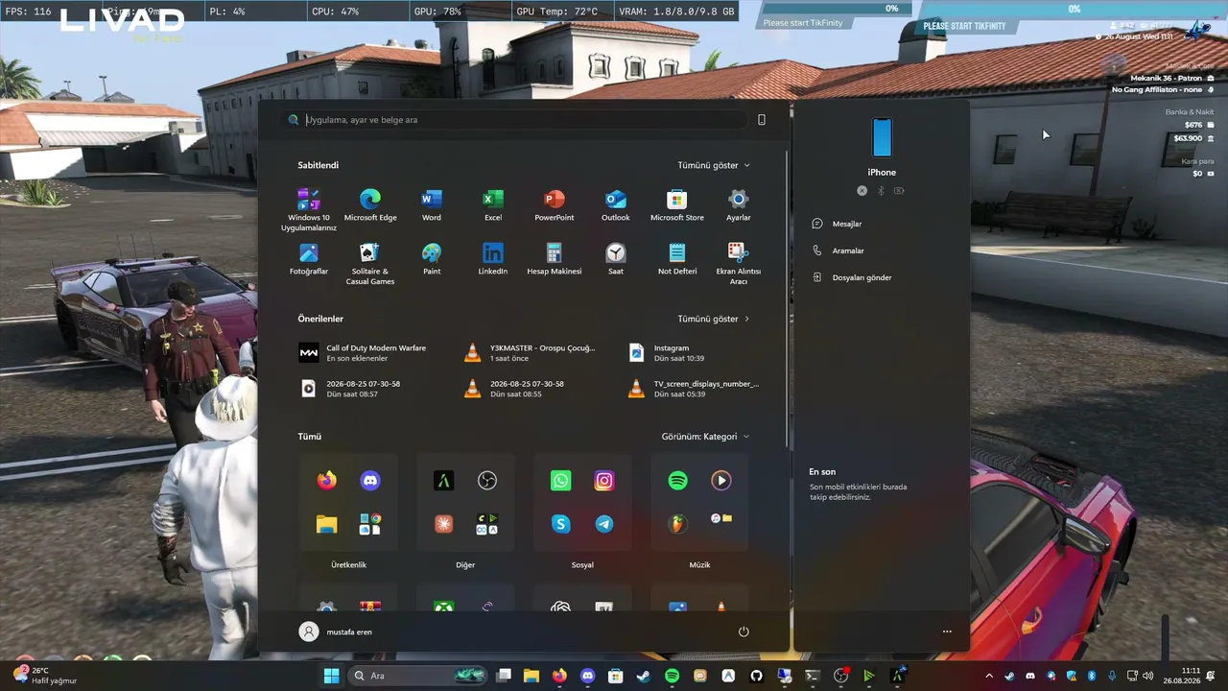Open the recommended Y3KMASTER media file
This screenshot has height=691, width=1228.
coord(530,353)
